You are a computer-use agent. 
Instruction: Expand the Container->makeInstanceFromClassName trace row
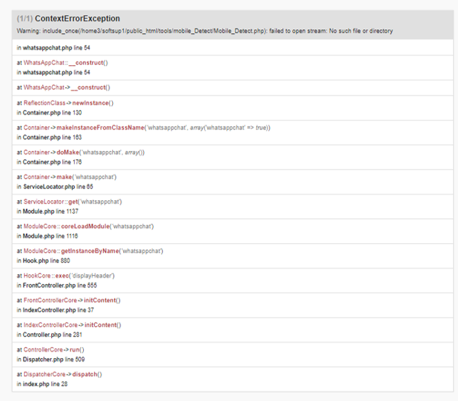232,132
